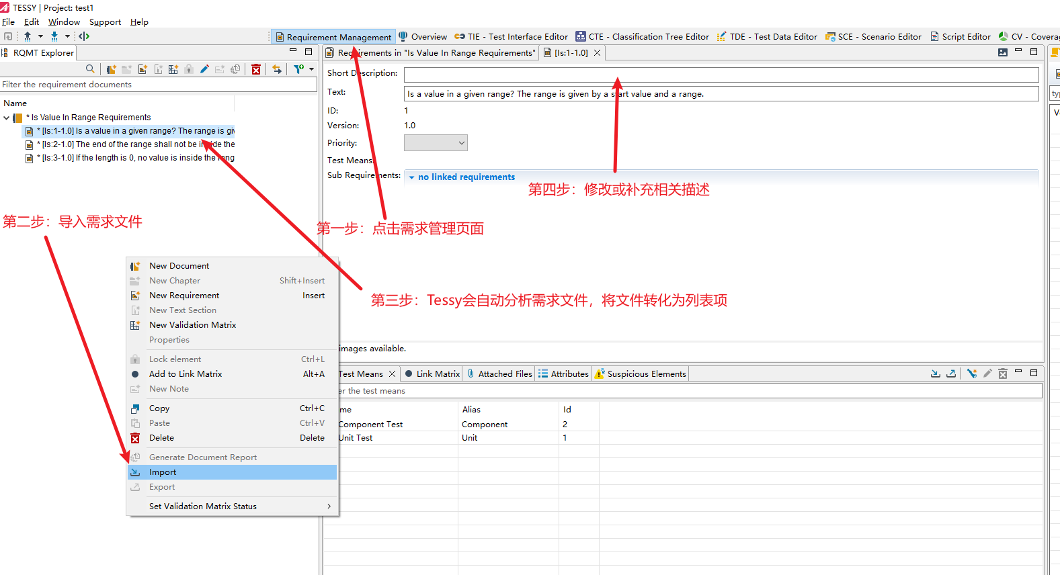Screen dimensions: 1060x575
Task: Select Add to Link Matrix menu entry
Action: click(x=232, y=374)
